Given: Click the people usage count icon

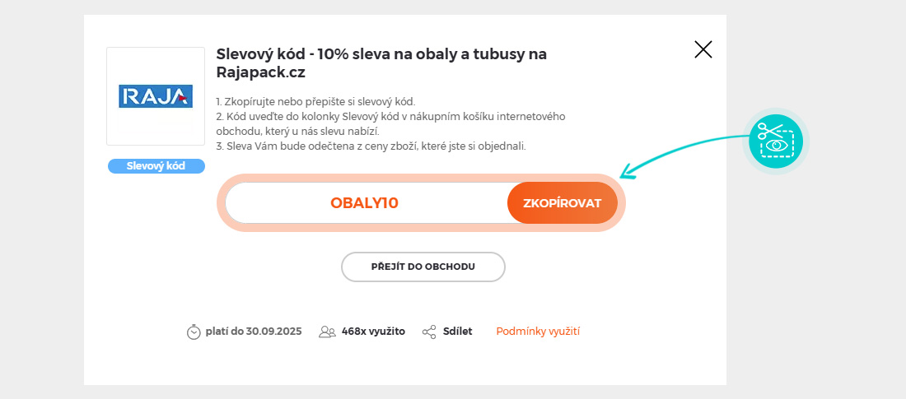Looking at the screenshot, I should pos(327,332).
